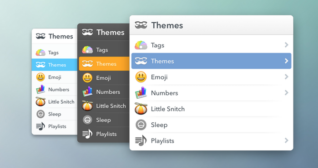318x168 pixels.
Task: Click mustache glasses icon in large window header
Action: pyautogui.click(x=141, y=25)
